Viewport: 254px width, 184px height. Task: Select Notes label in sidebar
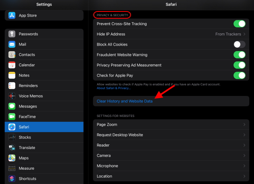click(x=24, y=75)
